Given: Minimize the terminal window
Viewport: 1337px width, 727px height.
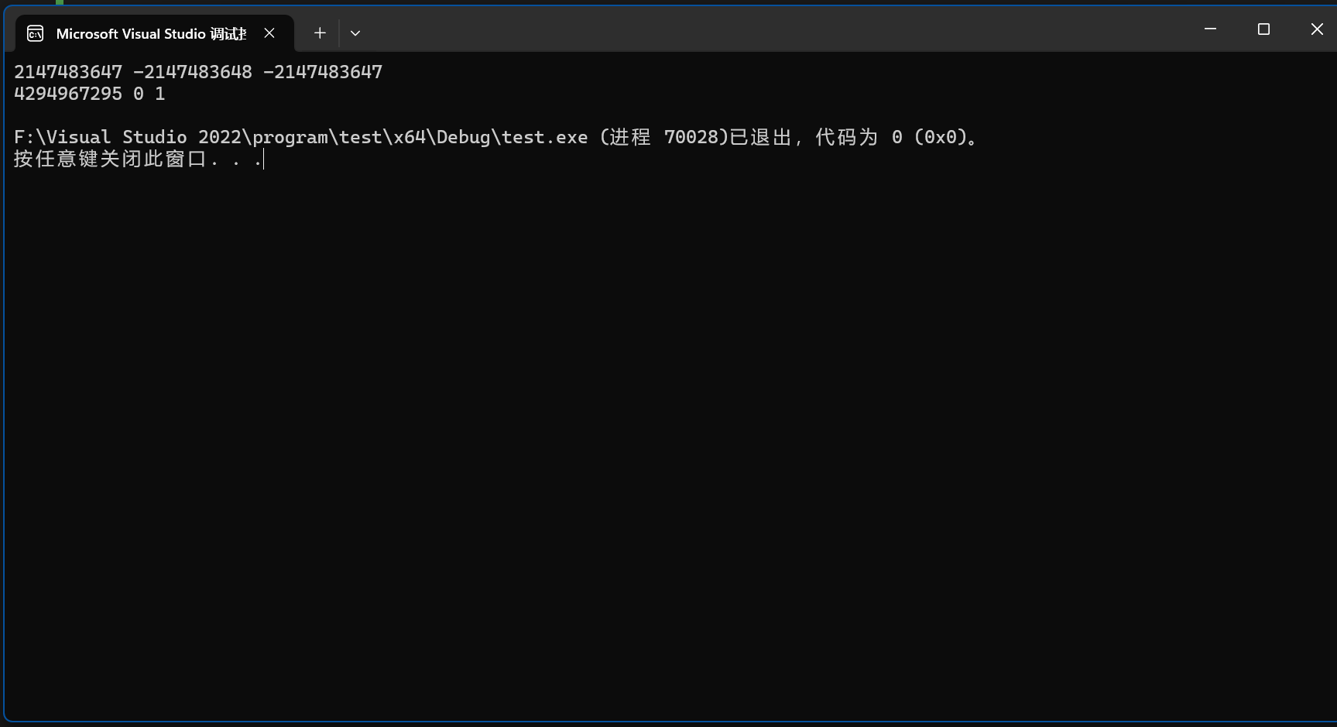Looking at the screenshot, I should pos(1211,29).
